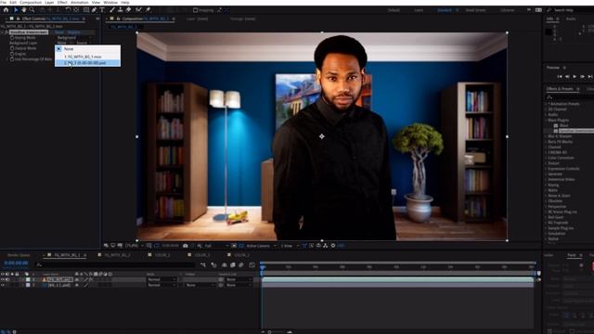
Task: Enable the Frame Blending timeline icon
Action: pyautogui.click(x=233, y=265)
